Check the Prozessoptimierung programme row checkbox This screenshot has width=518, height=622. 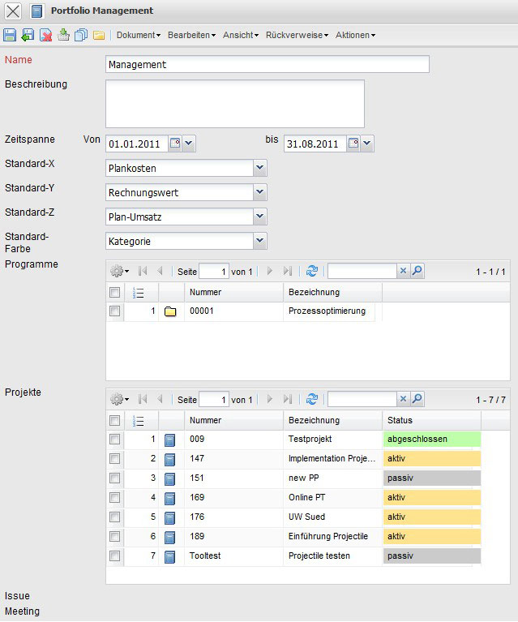pos(115,311)
